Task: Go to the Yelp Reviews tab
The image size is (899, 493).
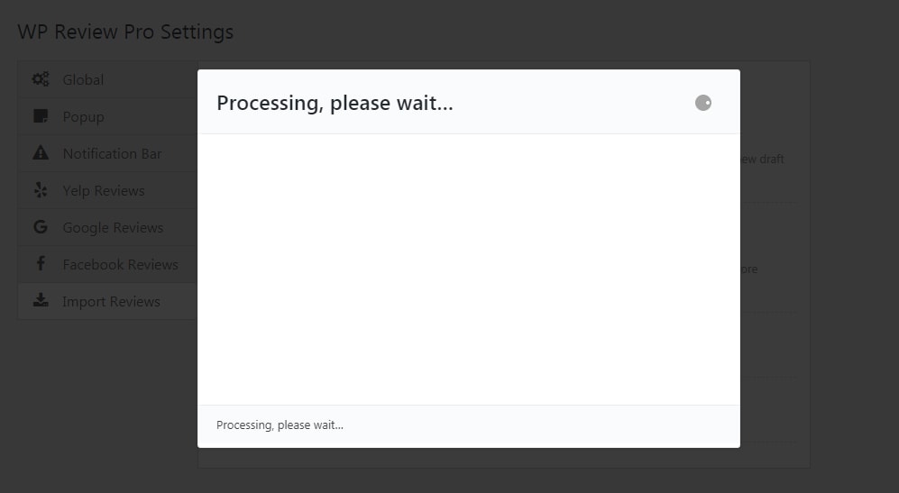Action: (103, 190)
